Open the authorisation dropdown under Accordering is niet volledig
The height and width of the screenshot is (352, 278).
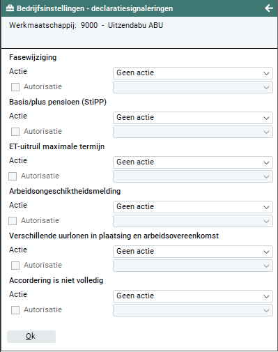point(193,310)
